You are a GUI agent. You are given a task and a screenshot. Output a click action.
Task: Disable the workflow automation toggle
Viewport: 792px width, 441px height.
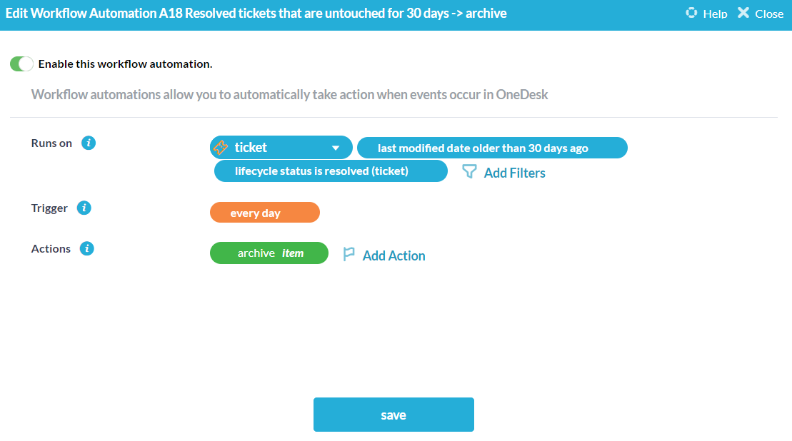pos(21,64)
